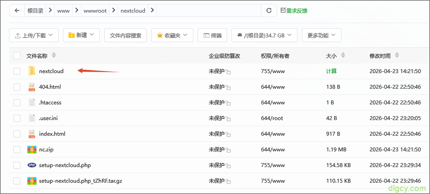430x194 pixels.
Task: Click the 企业级防篡改 column header
Action: [x=224, y=56]
